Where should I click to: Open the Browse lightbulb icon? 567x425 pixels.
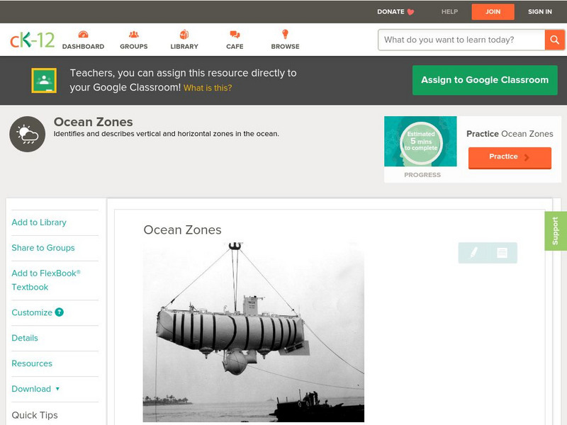(x=285, y=34)
